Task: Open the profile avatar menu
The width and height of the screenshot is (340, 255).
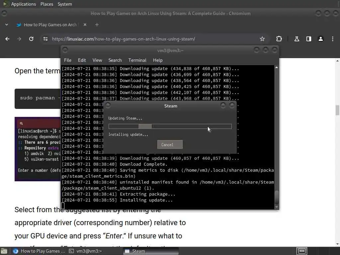Action: 320,39
